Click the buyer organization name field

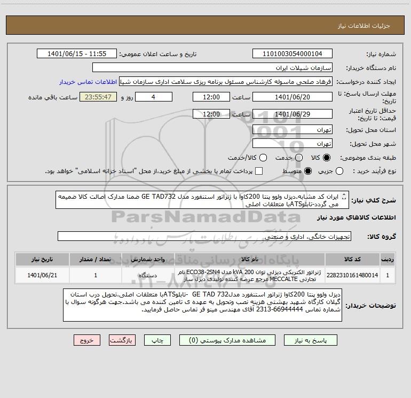pos(212,68)
